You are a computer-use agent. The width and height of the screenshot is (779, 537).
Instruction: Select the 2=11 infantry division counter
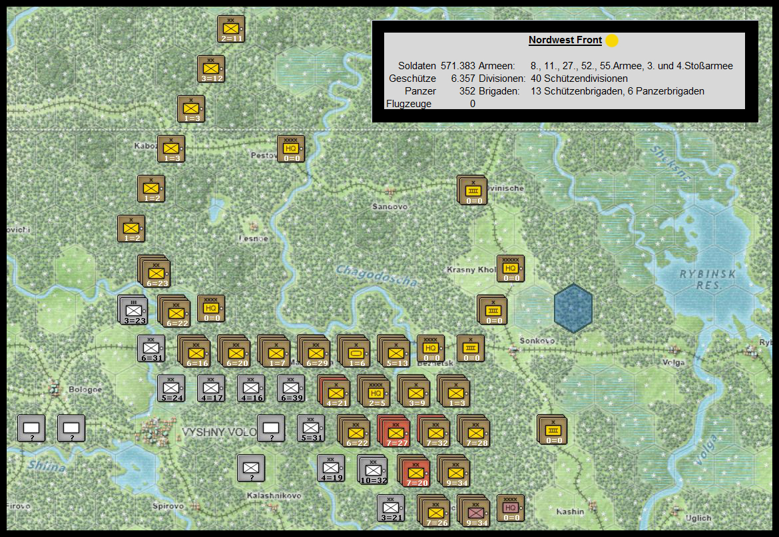click(231, 29)
